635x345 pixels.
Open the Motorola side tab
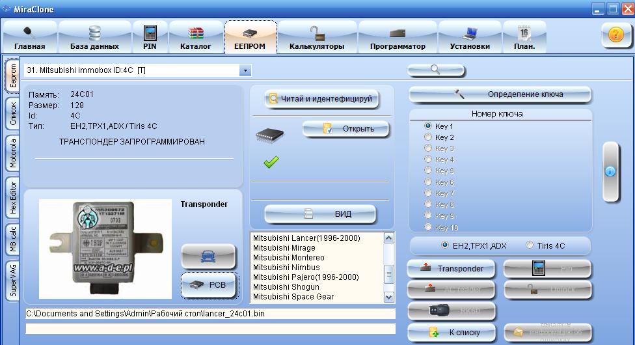click(12, 153)
